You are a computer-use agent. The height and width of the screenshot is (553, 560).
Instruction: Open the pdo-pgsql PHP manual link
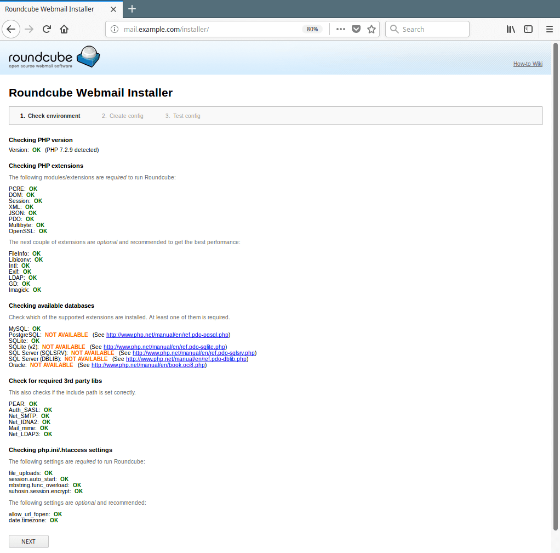pos(167,335)
